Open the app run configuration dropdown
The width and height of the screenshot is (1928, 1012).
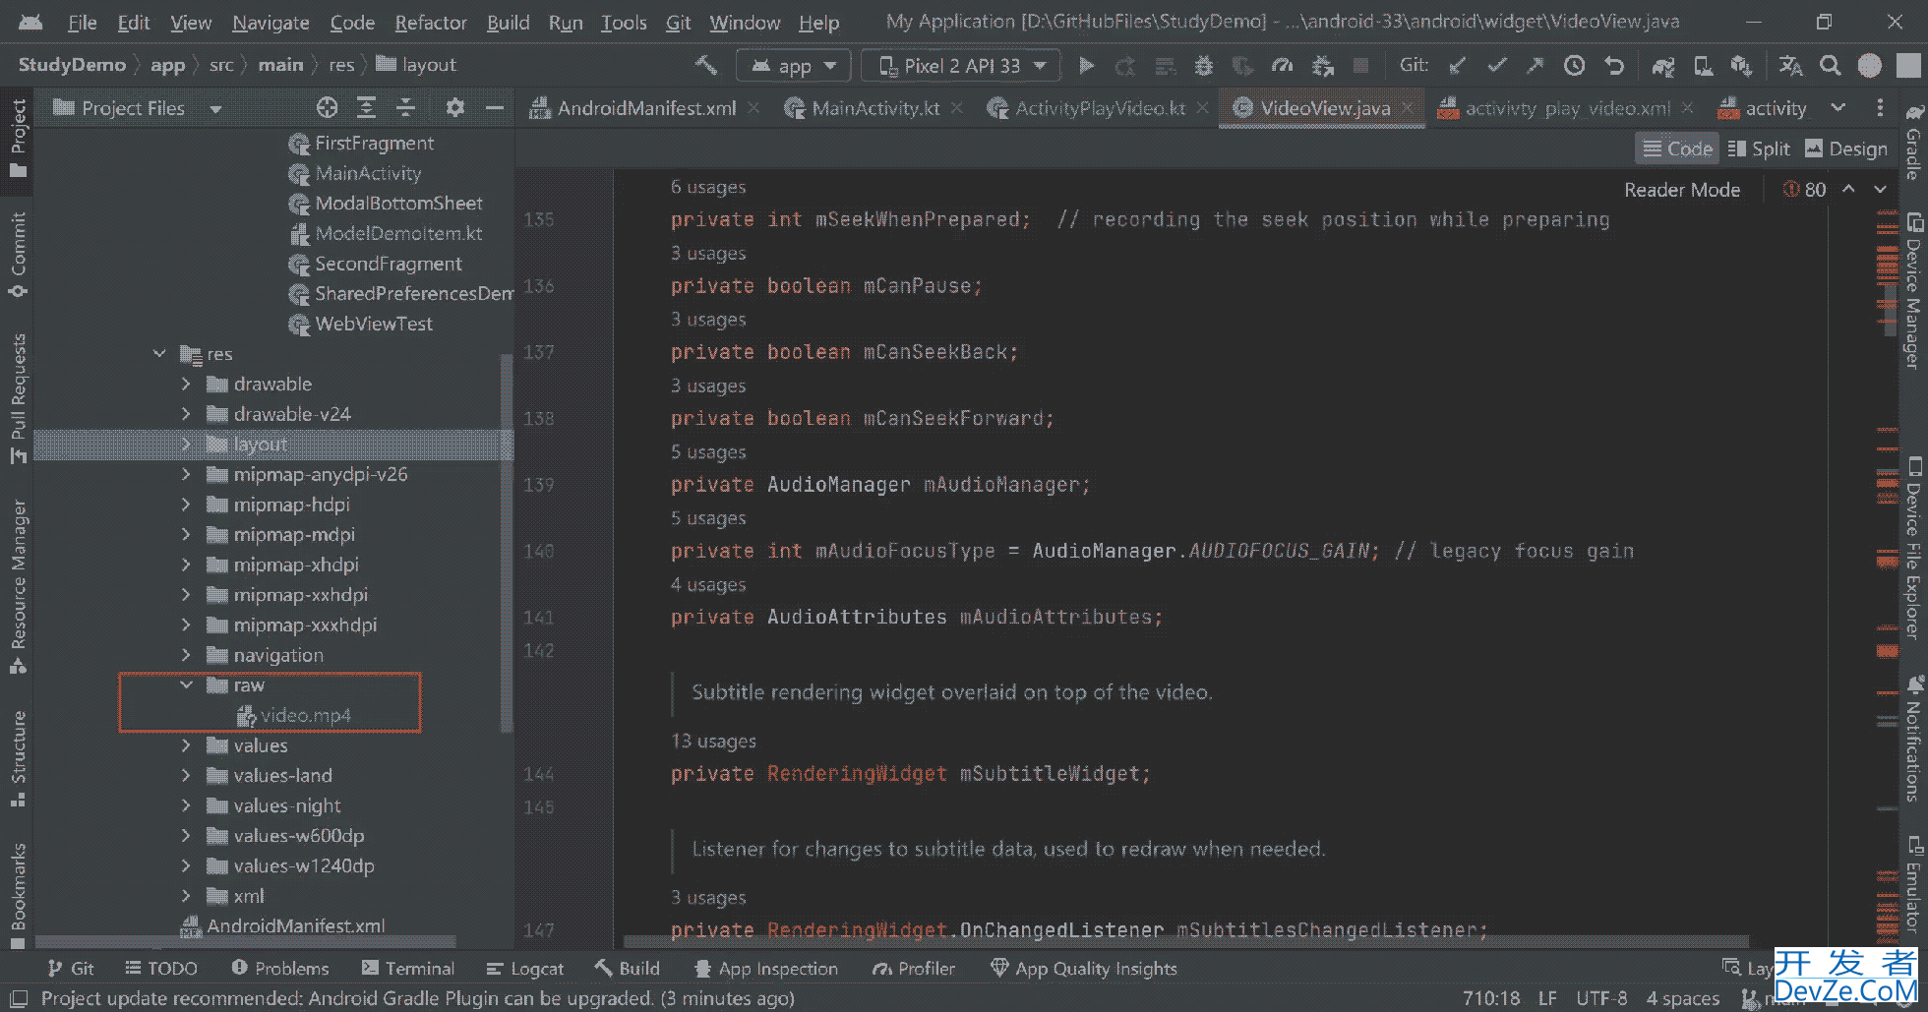[x=794, y=66]
